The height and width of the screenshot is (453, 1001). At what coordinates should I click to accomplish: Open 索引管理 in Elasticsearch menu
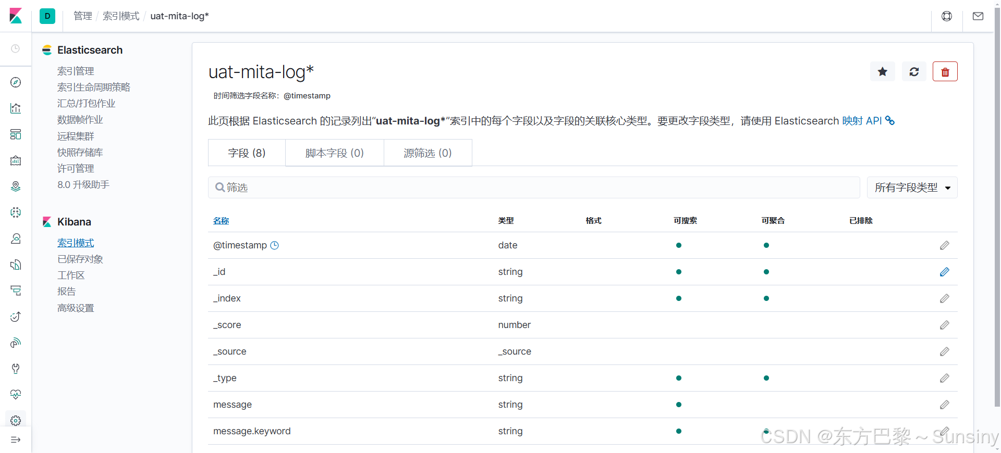tap(76, 71)
